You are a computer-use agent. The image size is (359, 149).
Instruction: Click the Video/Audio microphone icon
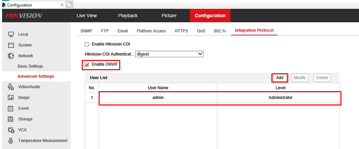click(11, 87)
